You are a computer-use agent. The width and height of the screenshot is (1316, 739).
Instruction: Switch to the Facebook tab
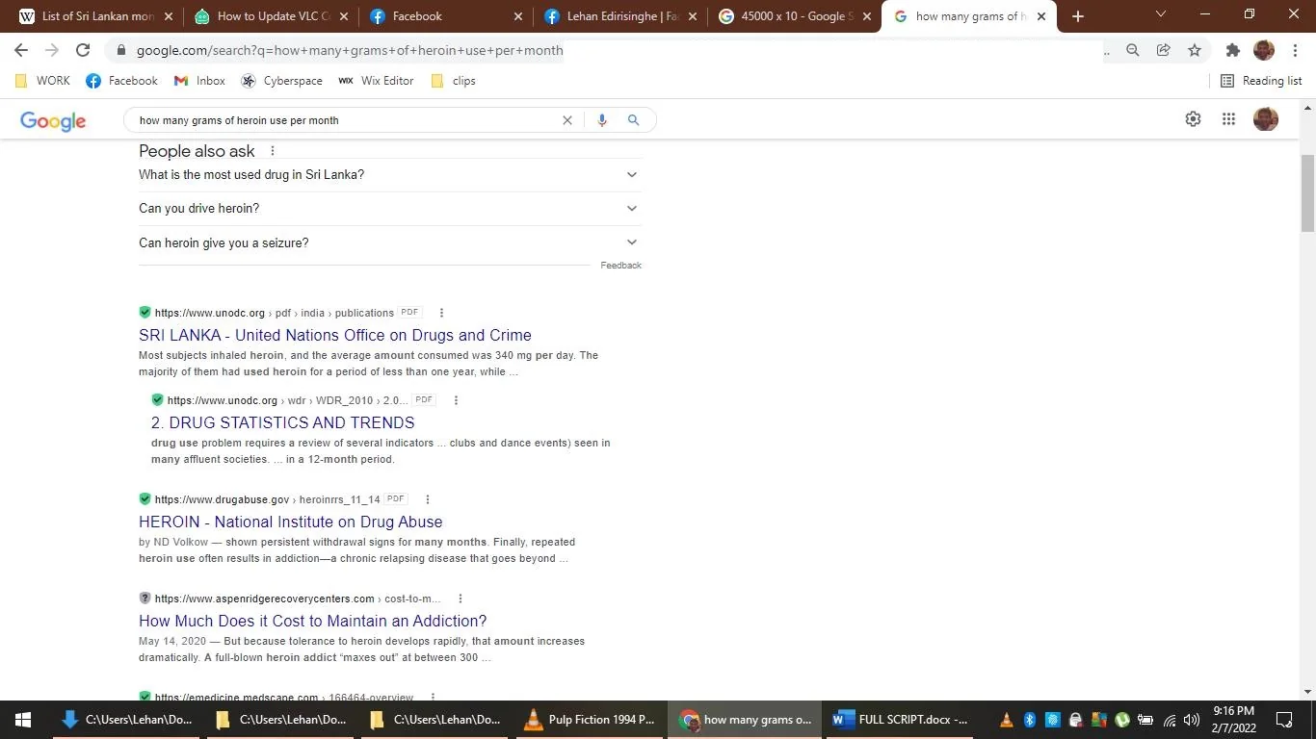click(444, 16)
